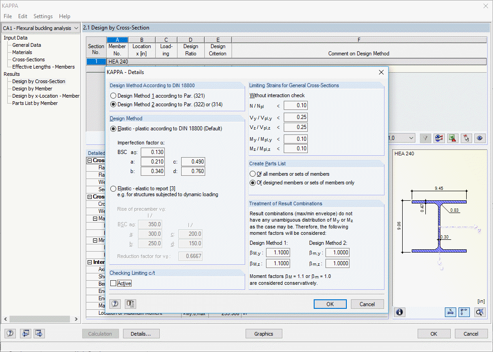Confirm the KAPPA Details dialog with OK
Image resolution: width=493 pixels, height=352 pixels.
[330, 304]
